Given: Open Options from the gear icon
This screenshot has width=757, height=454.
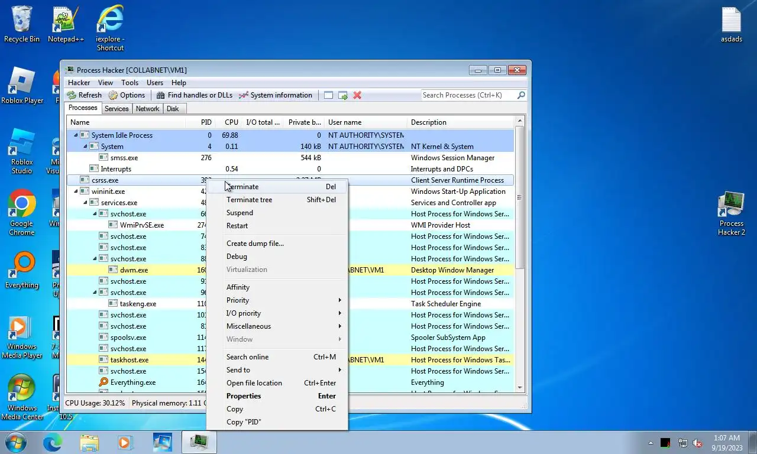Looking at the screenshot, I should point(113,95).
